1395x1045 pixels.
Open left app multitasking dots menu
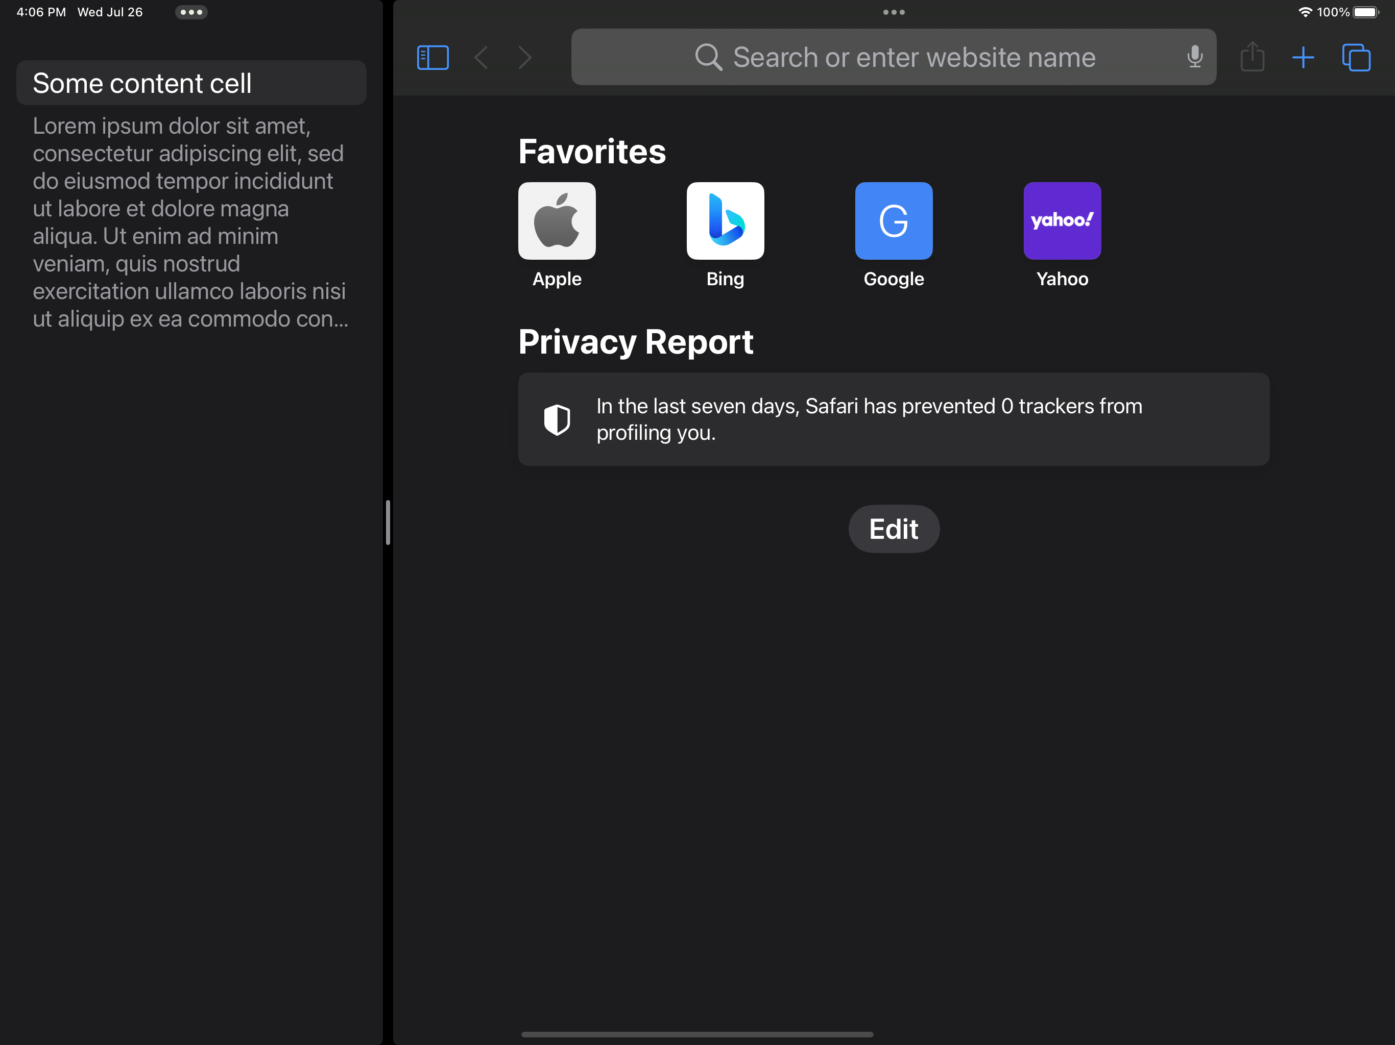[191, 12]
